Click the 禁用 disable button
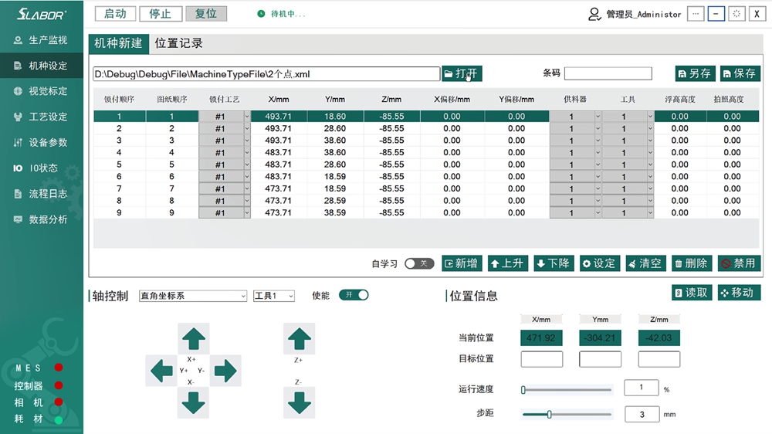 coord(739,263)
